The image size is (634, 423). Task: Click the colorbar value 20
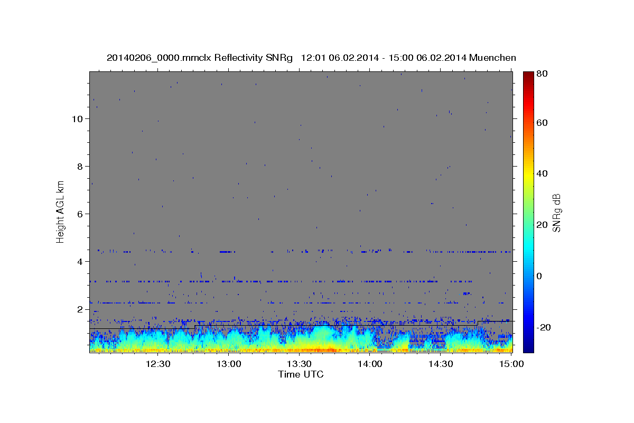pos(542,225)
